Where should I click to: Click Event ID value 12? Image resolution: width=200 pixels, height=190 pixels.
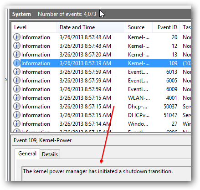174,46
